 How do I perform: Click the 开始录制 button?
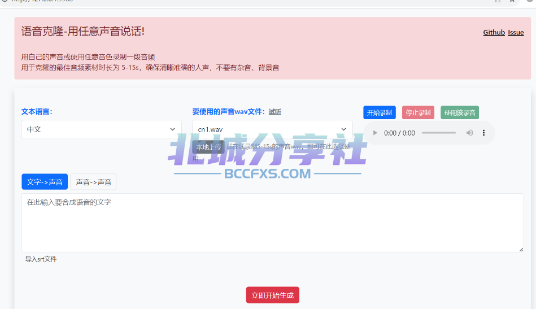coord(380,112)
